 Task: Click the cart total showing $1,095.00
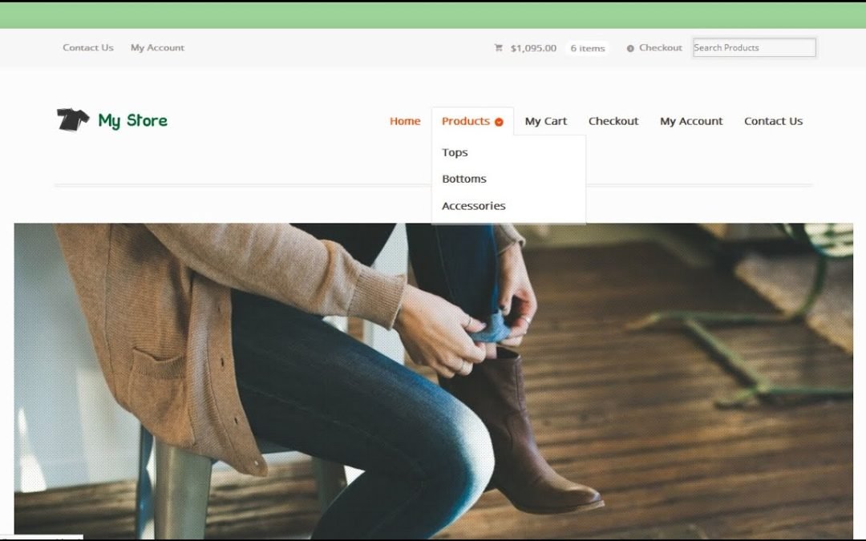(x=532, y=47)
